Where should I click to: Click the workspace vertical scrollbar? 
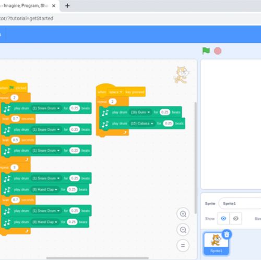195,158
